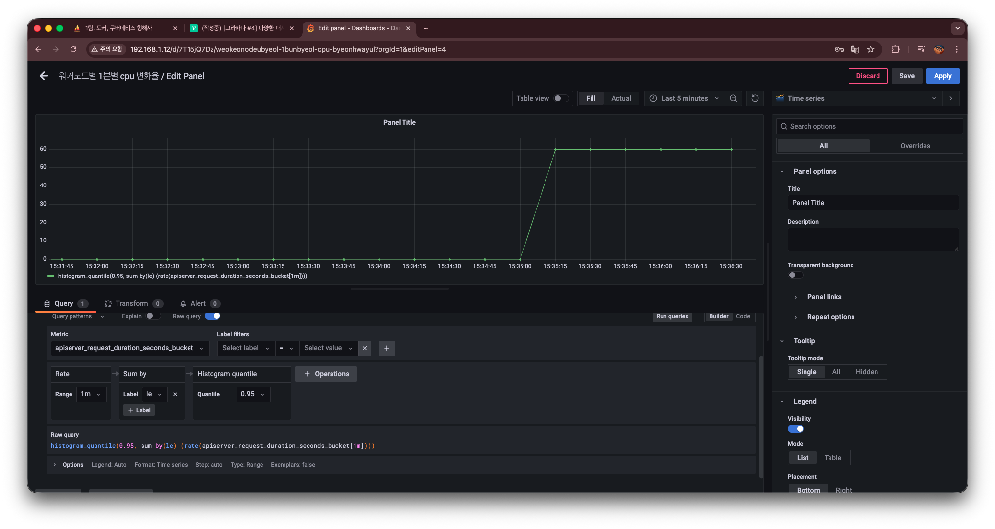Remove the le label from Sum by

[x=175, y=394]
